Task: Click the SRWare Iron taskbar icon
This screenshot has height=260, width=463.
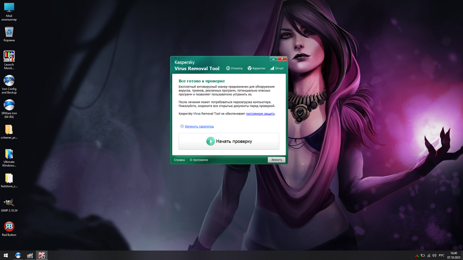Action: [18, 255]
